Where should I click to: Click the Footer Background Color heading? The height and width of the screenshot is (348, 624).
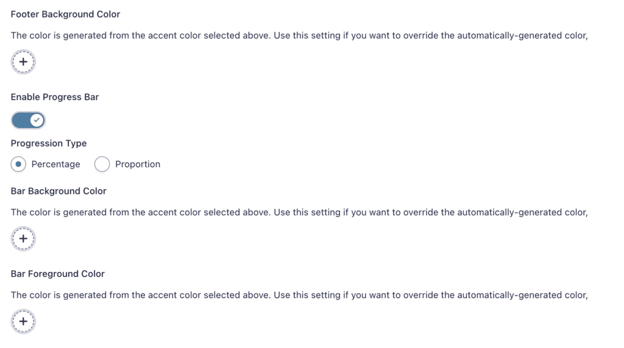coord(65,15)
